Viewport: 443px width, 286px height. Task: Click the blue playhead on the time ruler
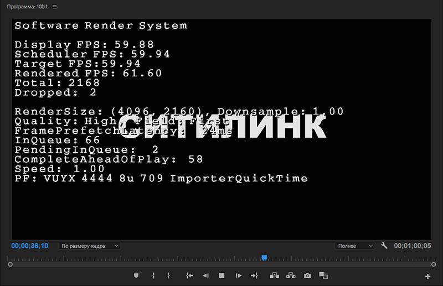point(264,258)
